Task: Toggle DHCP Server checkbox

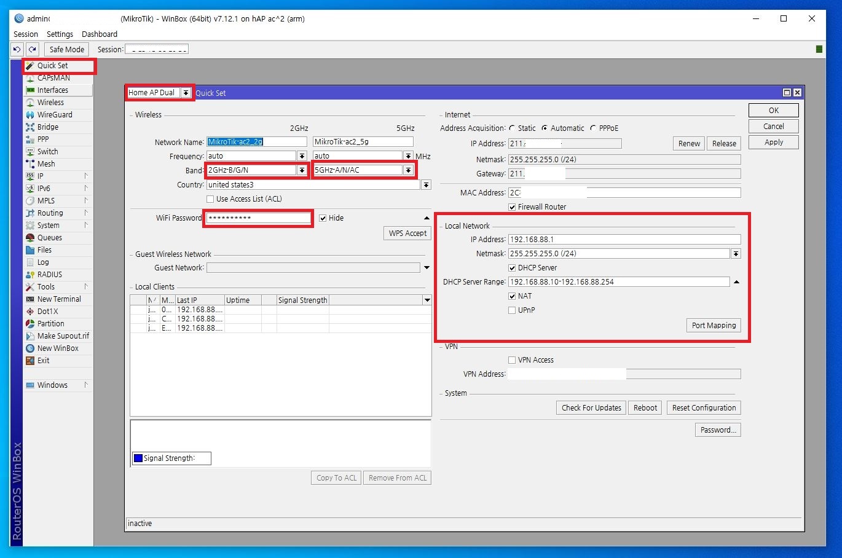Action: click(x=512, y=268)
